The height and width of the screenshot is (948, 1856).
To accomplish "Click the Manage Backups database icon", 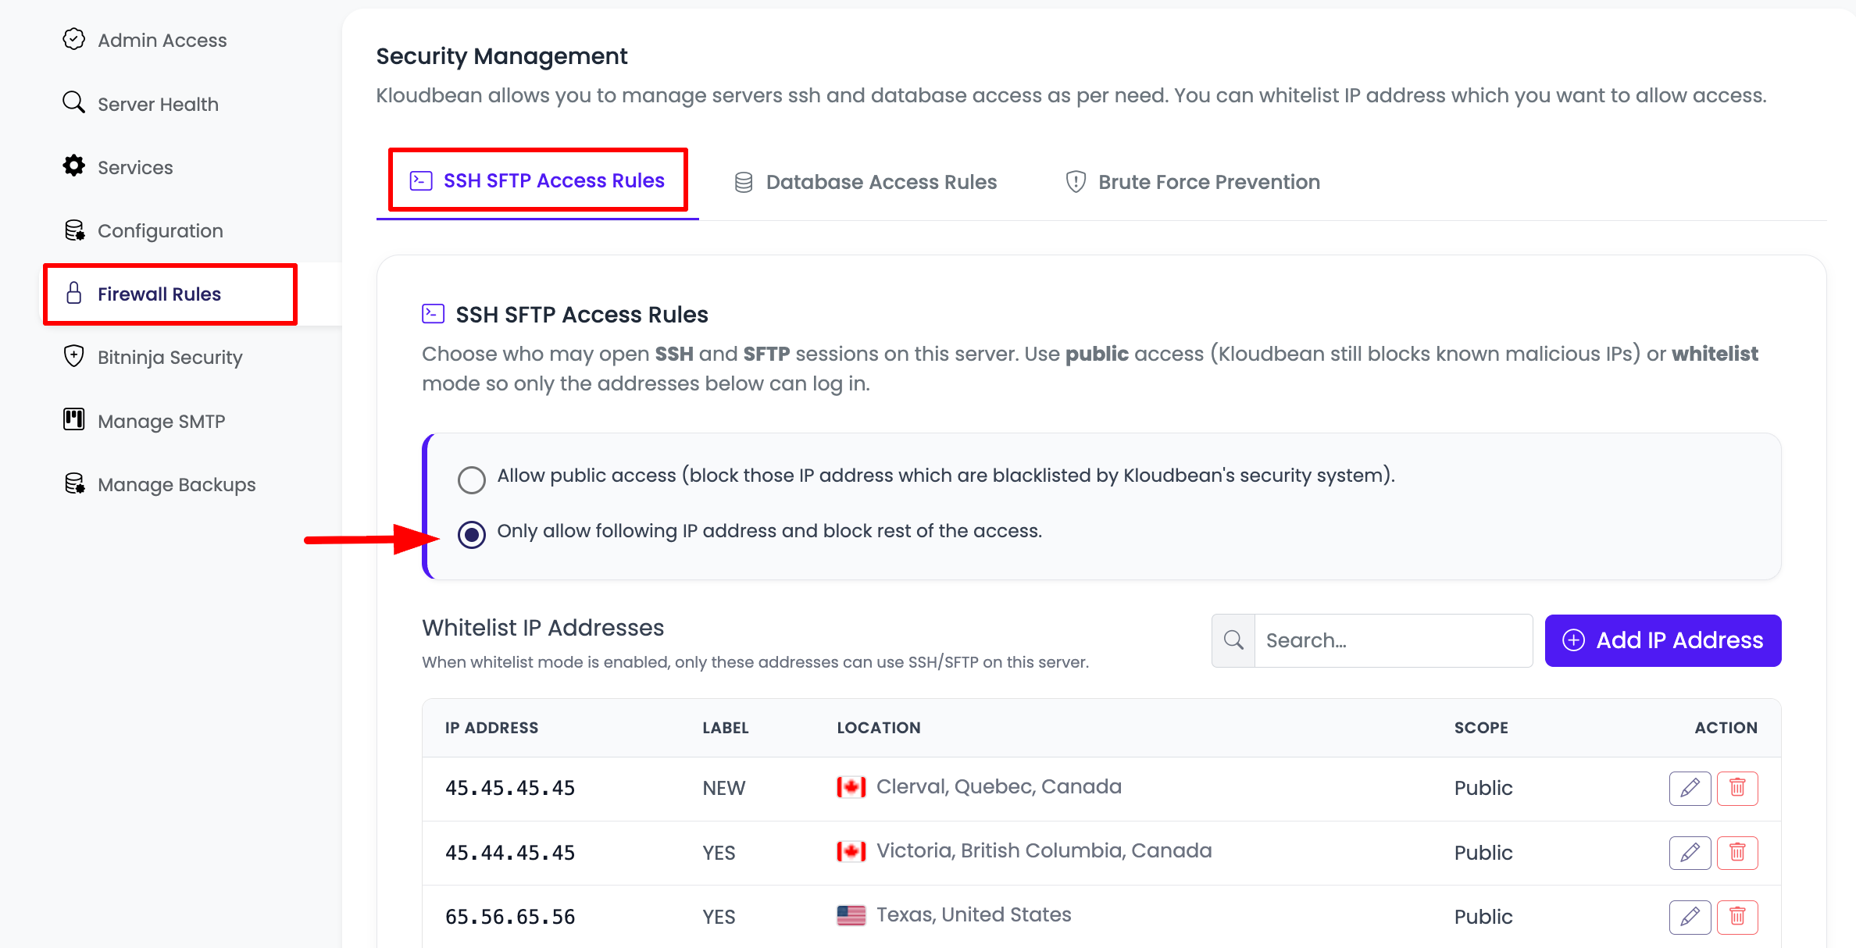I will (x=74, y=483).
